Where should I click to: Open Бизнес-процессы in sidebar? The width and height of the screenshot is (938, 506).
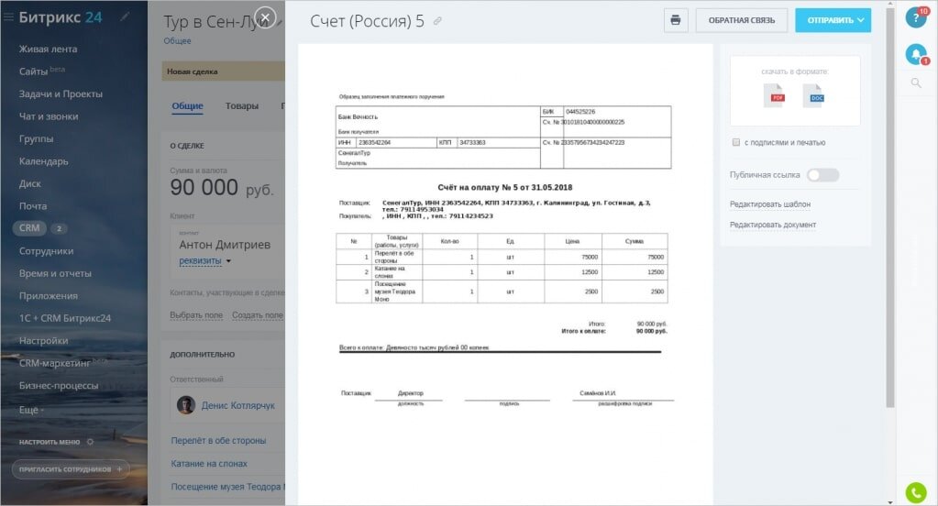58,386
